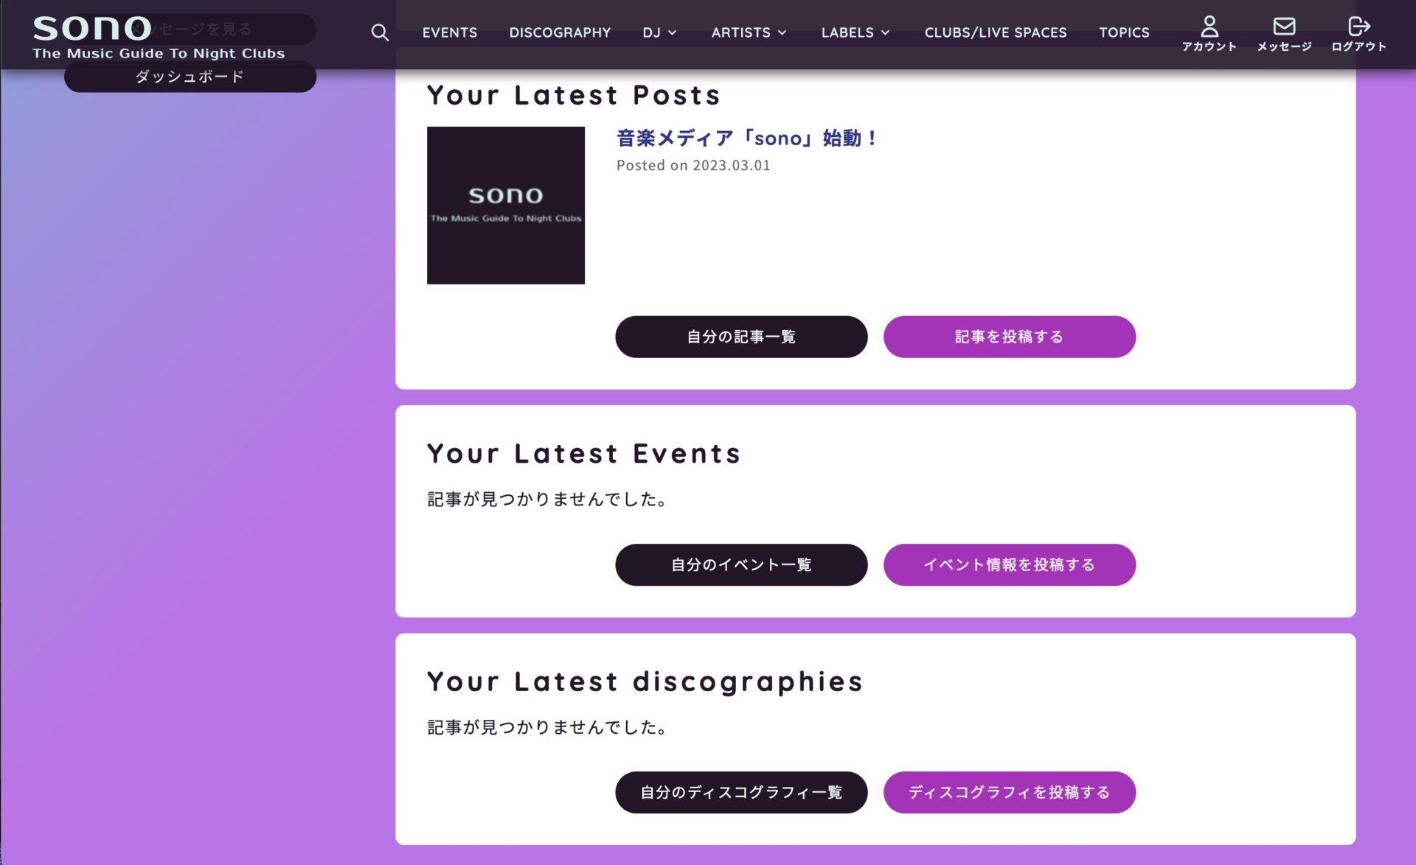Click the sono logo in header
This screenshot has height=865, width=1416.
click(92, 29)
